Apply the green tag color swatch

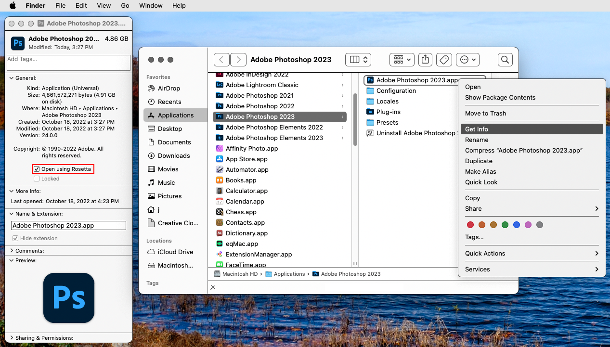(x=505, y=224)
